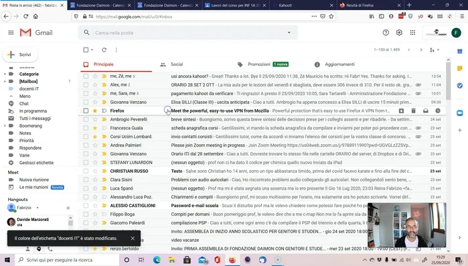Select checkbox for Firefox email
Screen dimensions: 468x266
[86, 111]
